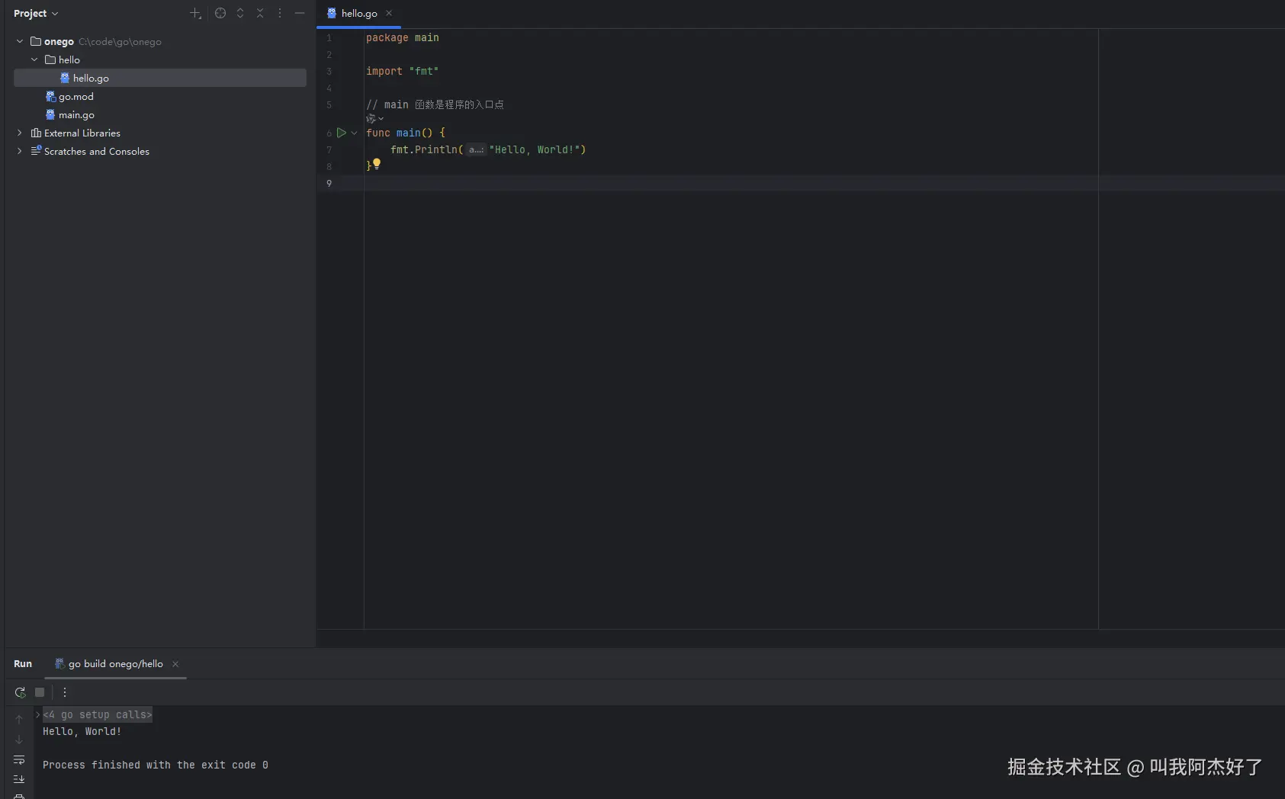Click the 'func main()' declaration text

[400, 133]
